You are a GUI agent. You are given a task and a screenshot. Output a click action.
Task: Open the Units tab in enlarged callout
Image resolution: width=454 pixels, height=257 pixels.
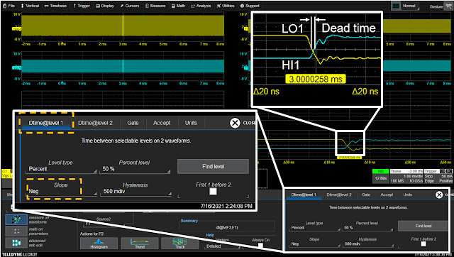(x=191, y=123)
